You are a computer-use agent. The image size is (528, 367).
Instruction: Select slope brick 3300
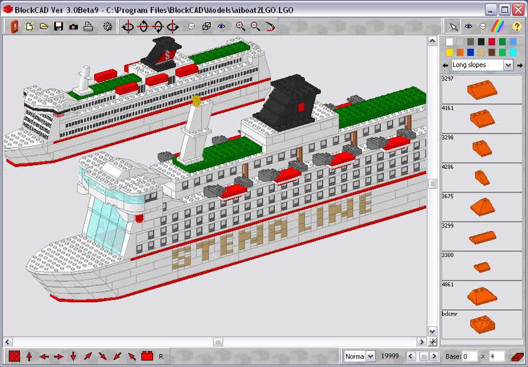pyautogui.click(x=481, y=265)
